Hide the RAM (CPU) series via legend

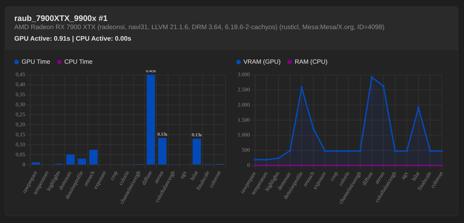[x=307, y=62]
